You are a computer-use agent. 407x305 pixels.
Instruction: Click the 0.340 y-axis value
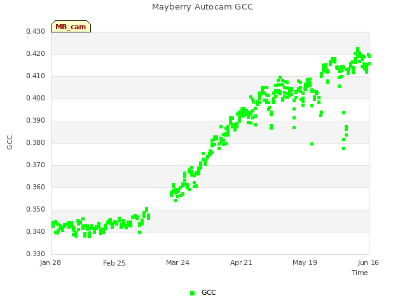tap(36, 231)
